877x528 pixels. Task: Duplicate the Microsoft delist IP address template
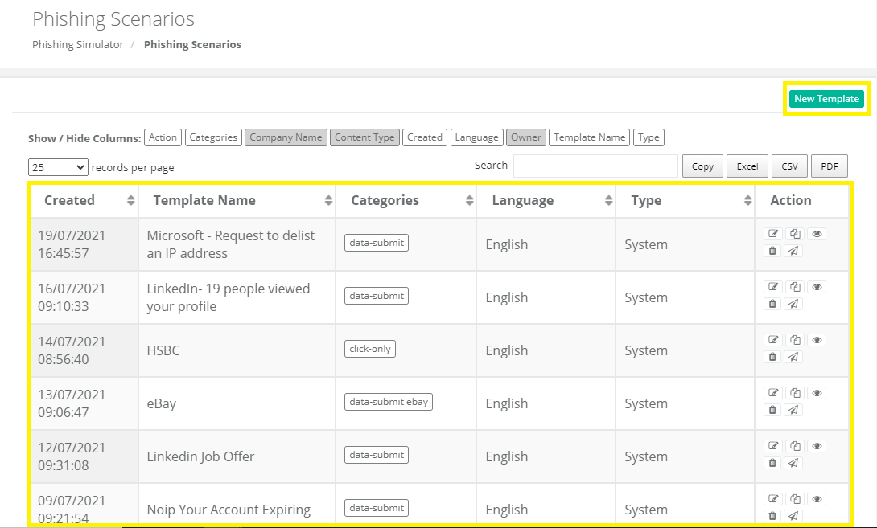point(795,234)
